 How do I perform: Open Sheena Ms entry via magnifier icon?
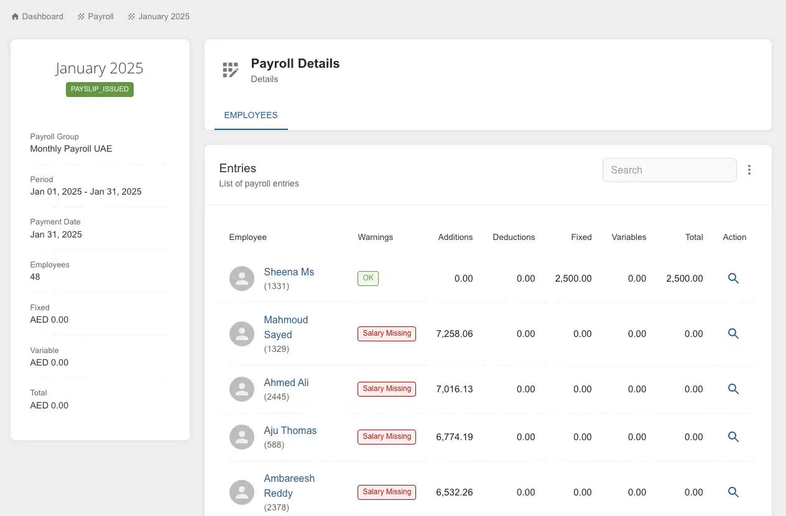(x=733, y=279)
